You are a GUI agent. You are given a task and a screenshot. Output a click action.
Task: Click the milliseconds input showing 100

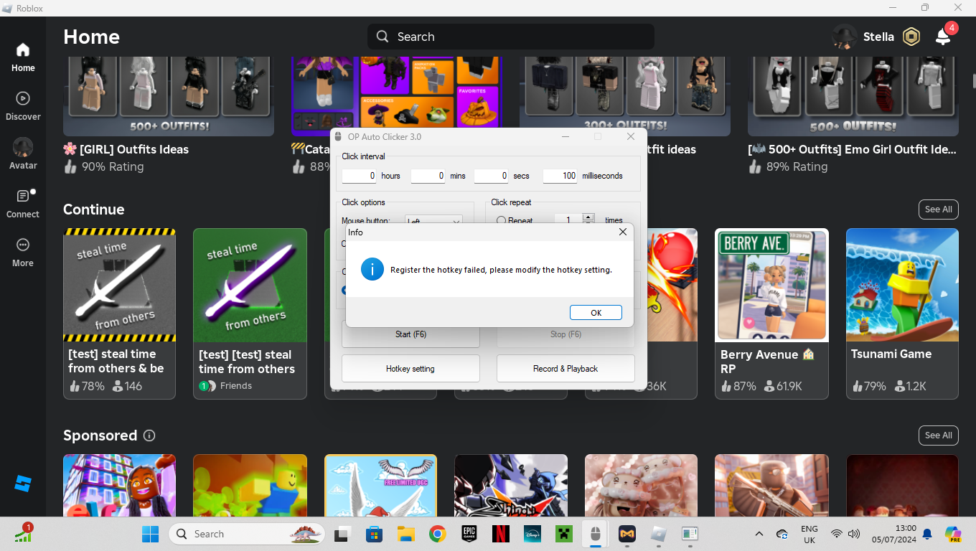(560, 176)
